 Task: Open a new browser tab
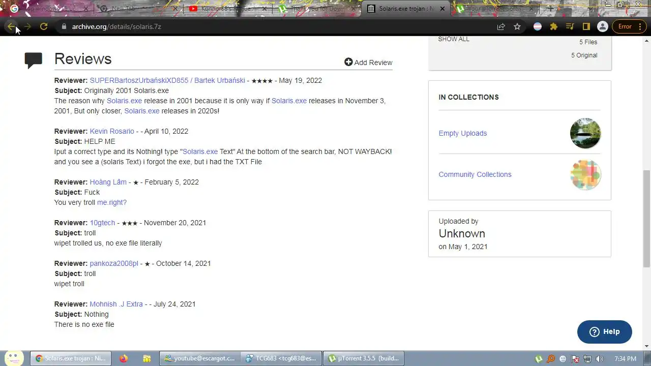(550, 9)
